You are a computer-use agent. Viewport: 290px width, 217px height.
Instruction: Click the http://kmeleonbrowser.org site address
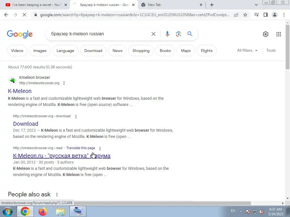pos(39,83)
